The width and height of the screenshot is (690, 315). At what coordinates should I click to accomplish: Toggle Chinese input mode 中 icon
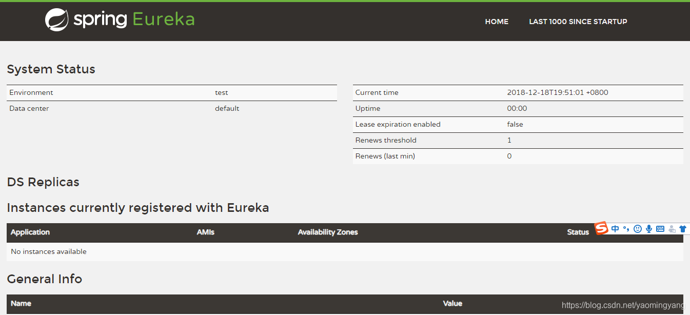pyautogui.click(x=615, y=229)
